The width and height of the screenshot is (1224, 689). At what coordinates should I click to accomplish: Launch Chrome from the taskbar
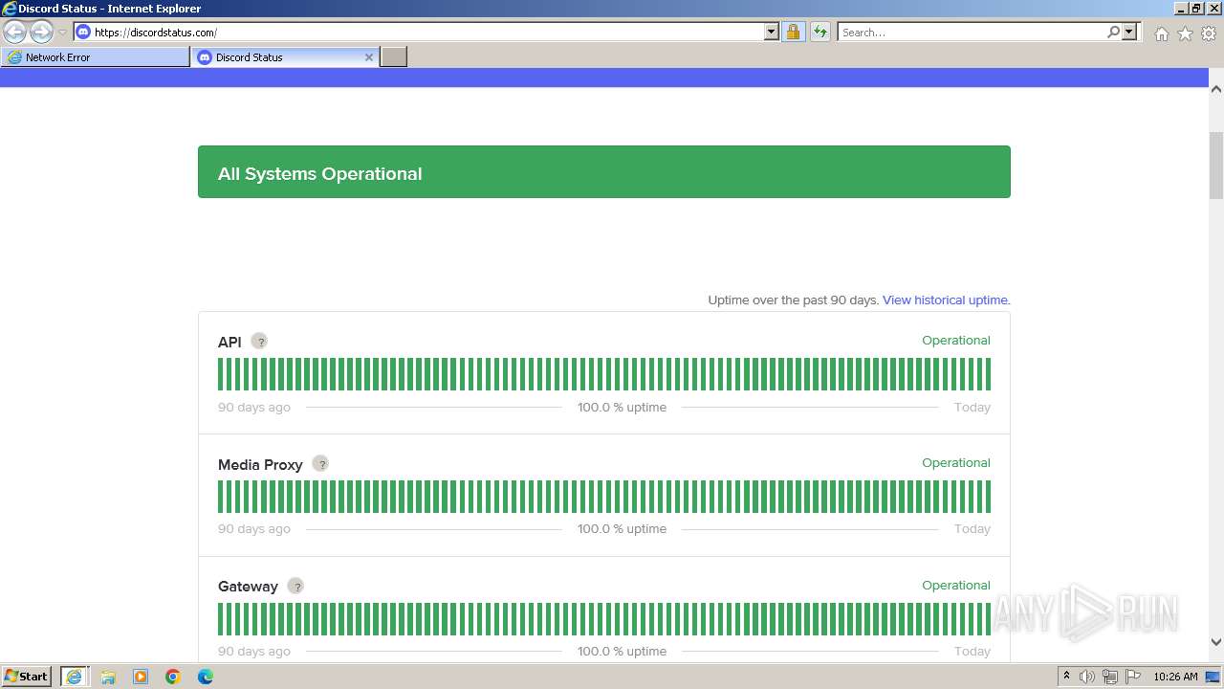(173, 677)
